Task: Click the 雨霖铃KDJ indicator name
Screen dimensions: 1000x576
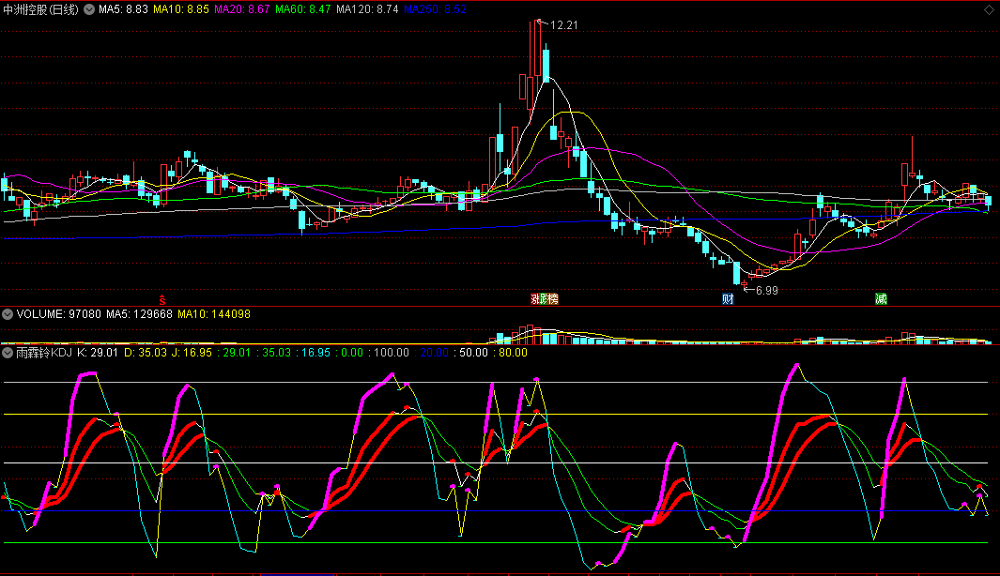Action: click(x=44, y=353)
